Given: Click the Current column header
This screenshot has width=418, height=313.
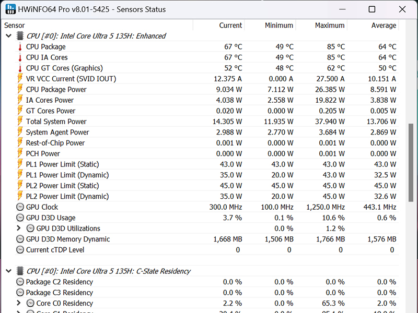Looking at the screenshot, I should pos(230,25).
